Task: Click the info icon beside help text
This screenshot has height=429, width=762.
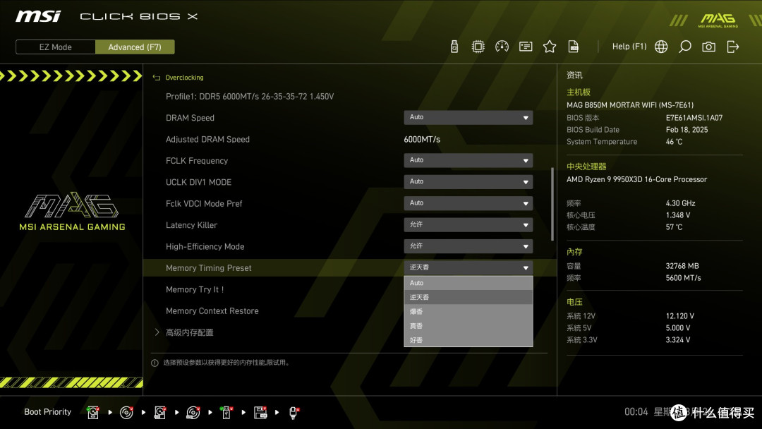Action: click(x=155, y=363)
